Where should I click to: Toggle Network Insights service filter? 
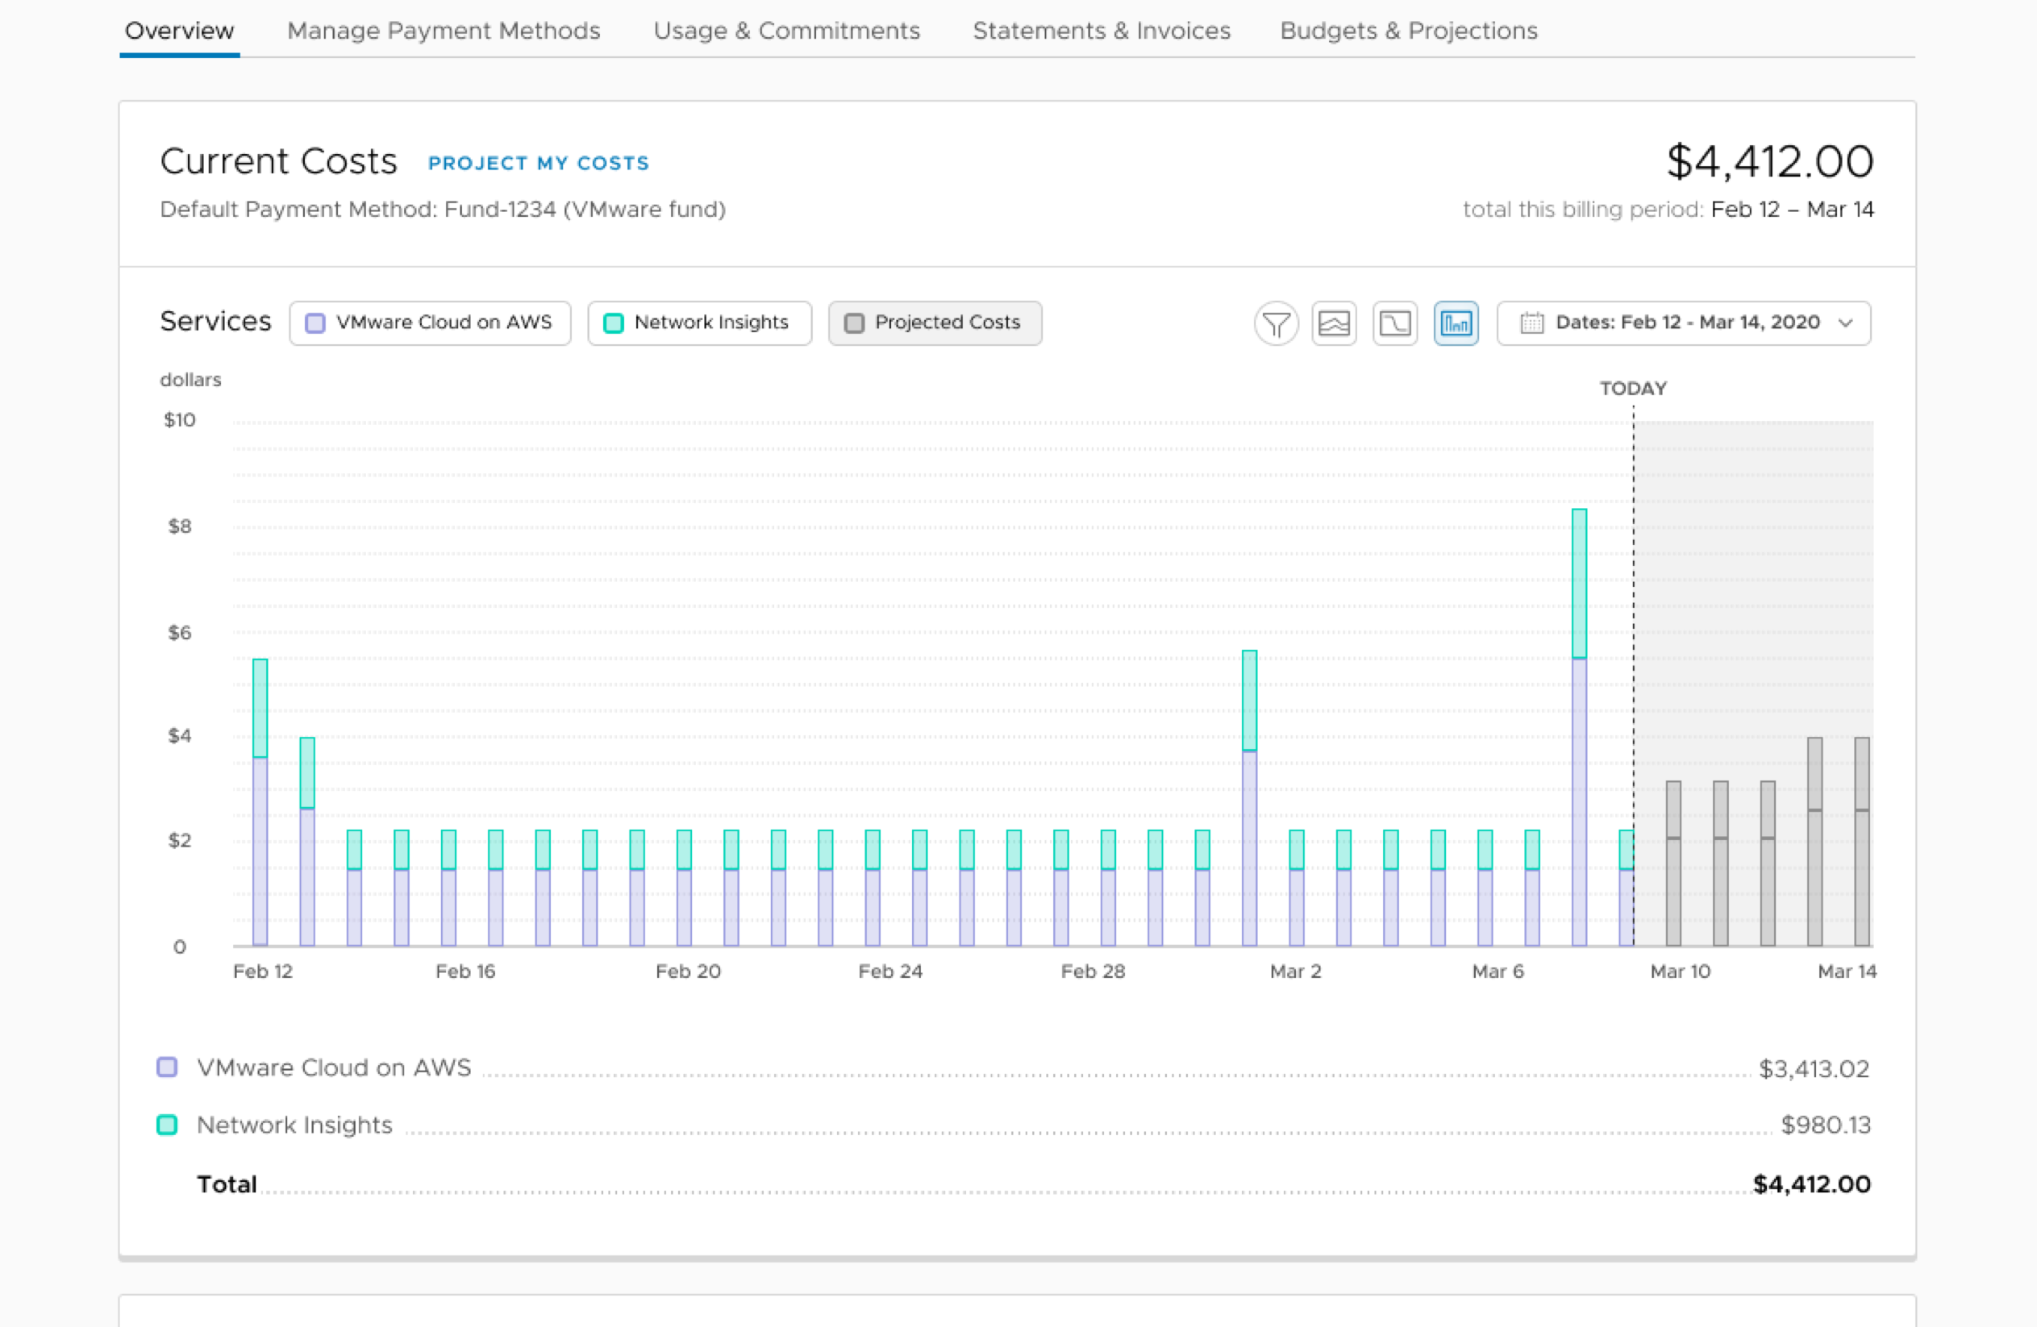pyautogui.click(x=699, y=323)
